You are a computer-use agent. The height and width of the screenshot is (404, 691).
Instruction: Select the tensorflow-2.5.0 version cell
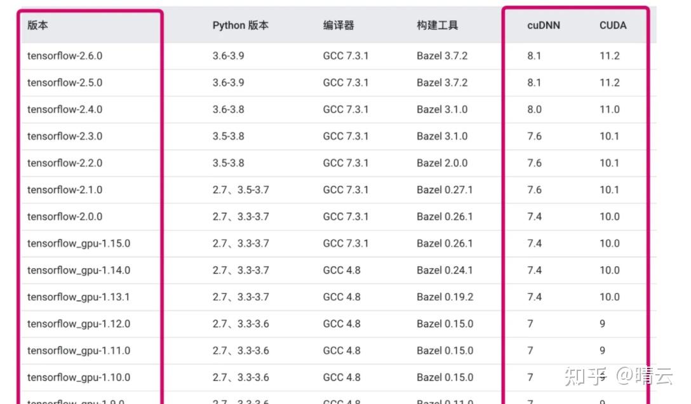click(65, 83)
